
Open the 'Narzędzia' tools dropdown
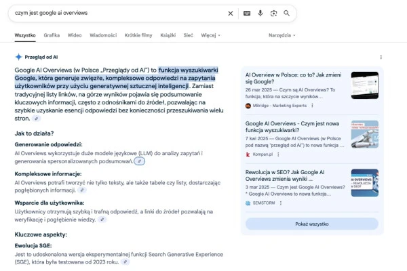coord(282,35)
